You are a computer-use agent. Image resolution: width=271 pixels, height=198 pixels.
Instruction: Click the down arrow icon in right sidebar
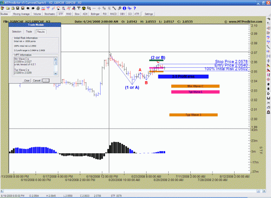[x=268, y=89]
